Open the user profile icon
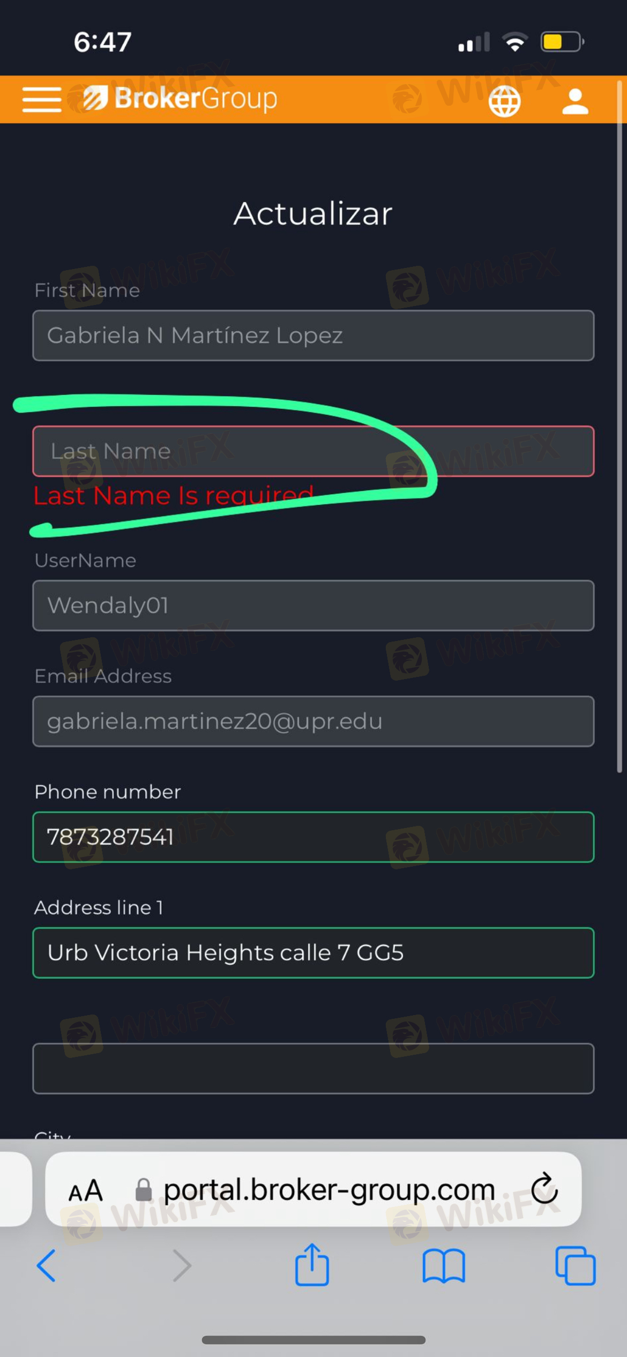 [x=575, y=101]
